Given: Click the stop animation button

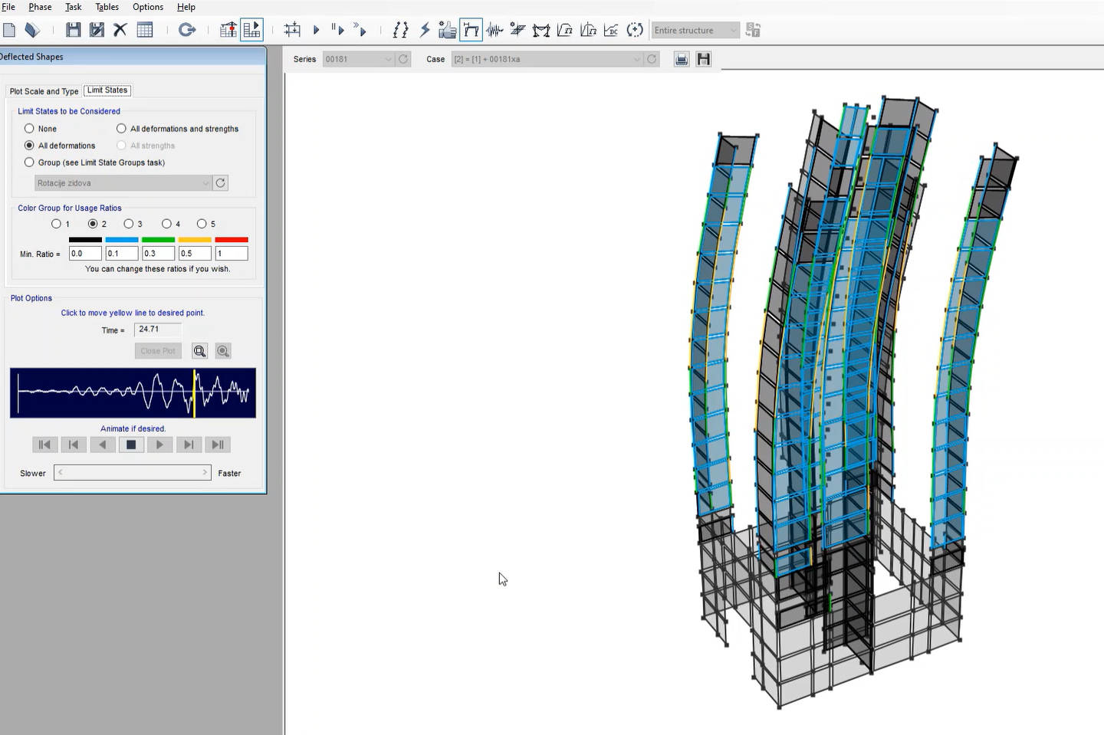Looking at the screenshot, I should coord(131,445).
